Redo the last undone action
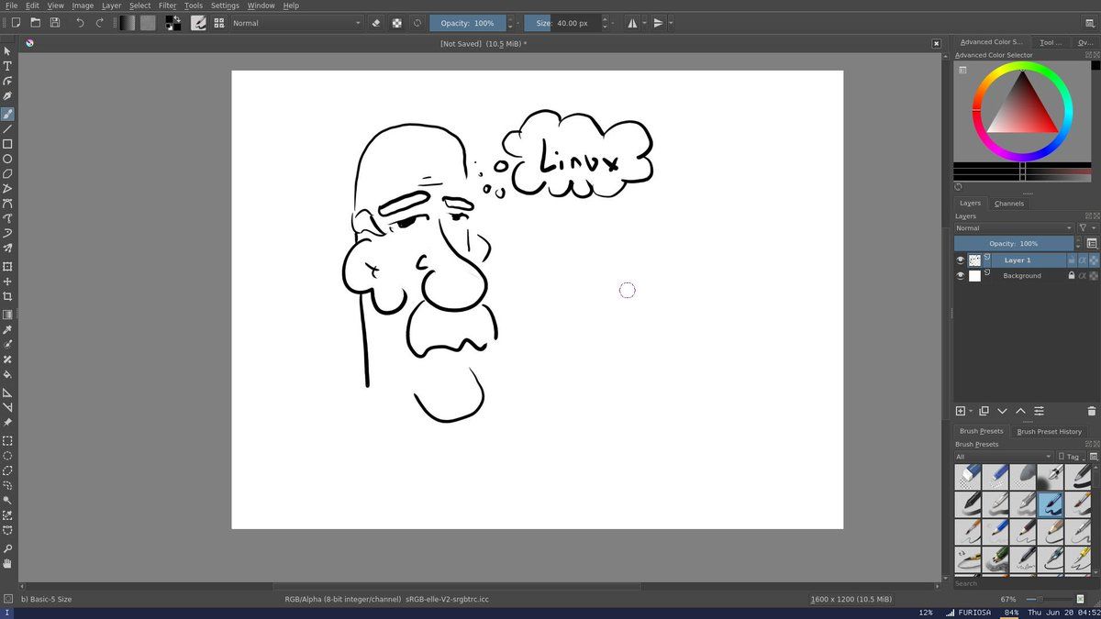The height and width of the screenshot is (619, 1101). 99,23
